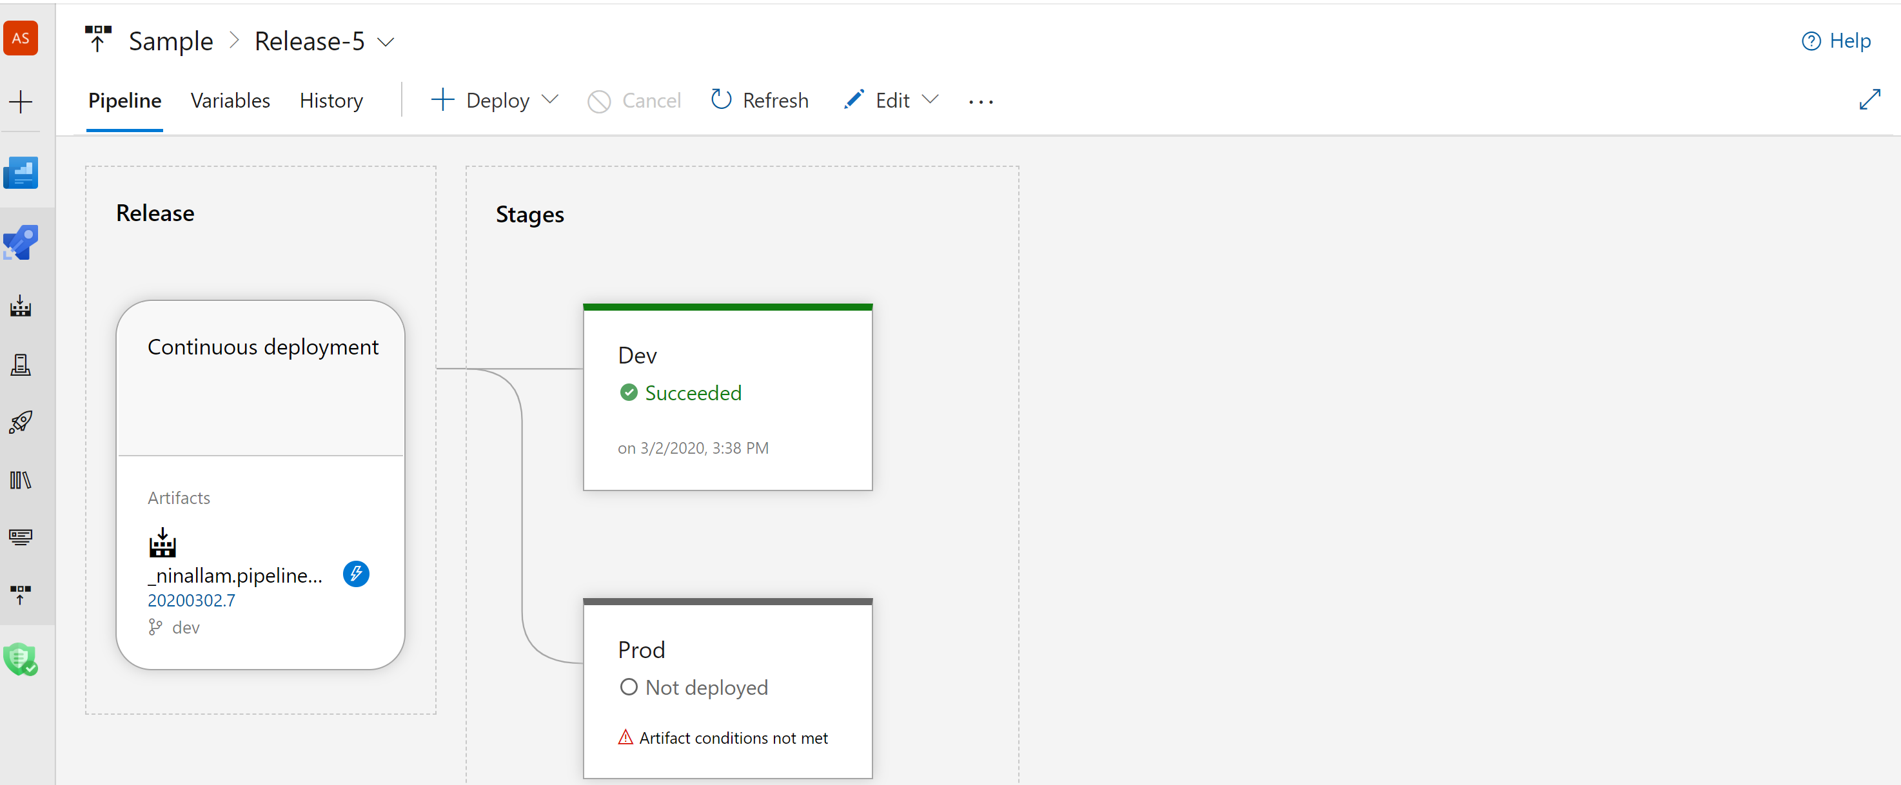Click the Dev stage succeeded timestamp
The width and height of the screenshot is (1901, 785).
(691, 447)
